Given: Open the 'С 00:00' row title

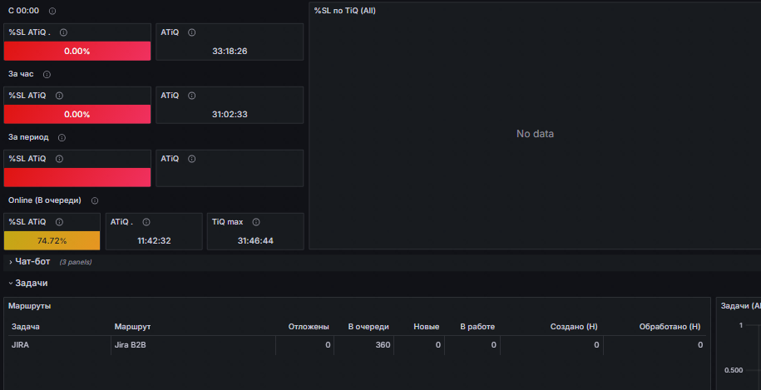Looking at the screenshot, I should (x=24, y=11).
